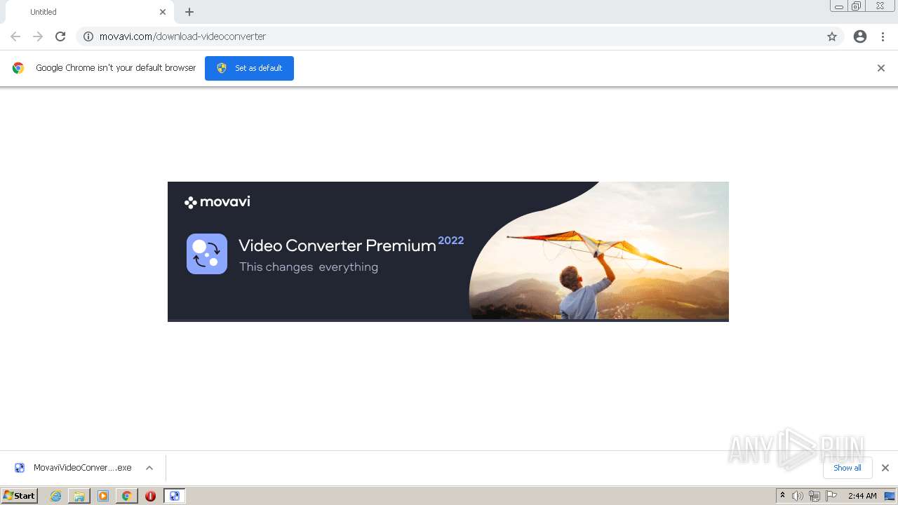The image size is (898, 505).
Task: Open the media player taskbar icon
Action: [103, 496]
